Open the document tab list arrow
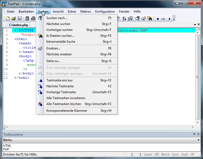 click(x=195, y=24)
